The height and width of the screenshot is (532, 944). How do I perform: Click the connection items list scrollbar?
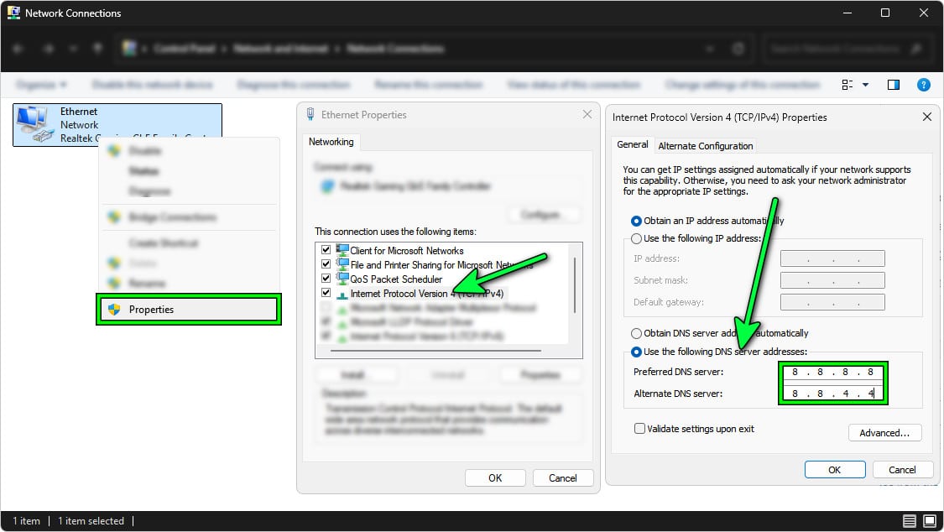[574, 285]
